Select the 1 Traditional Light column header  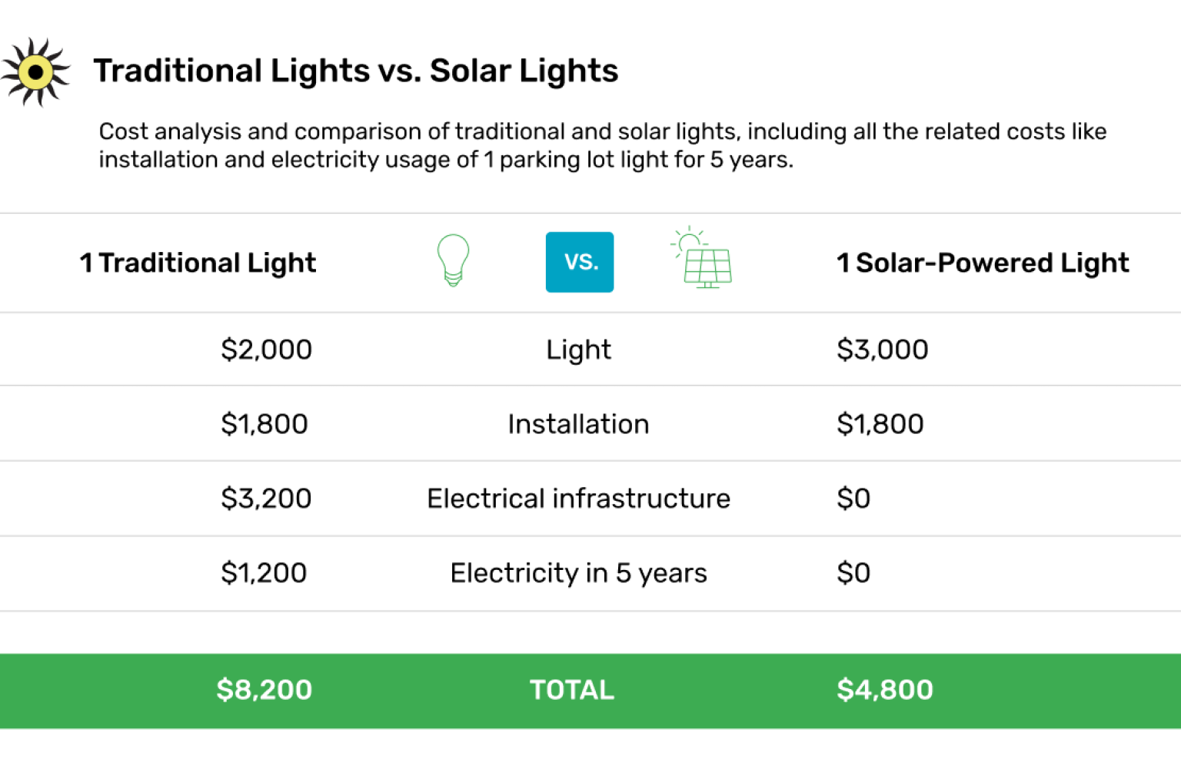(198, 263)
